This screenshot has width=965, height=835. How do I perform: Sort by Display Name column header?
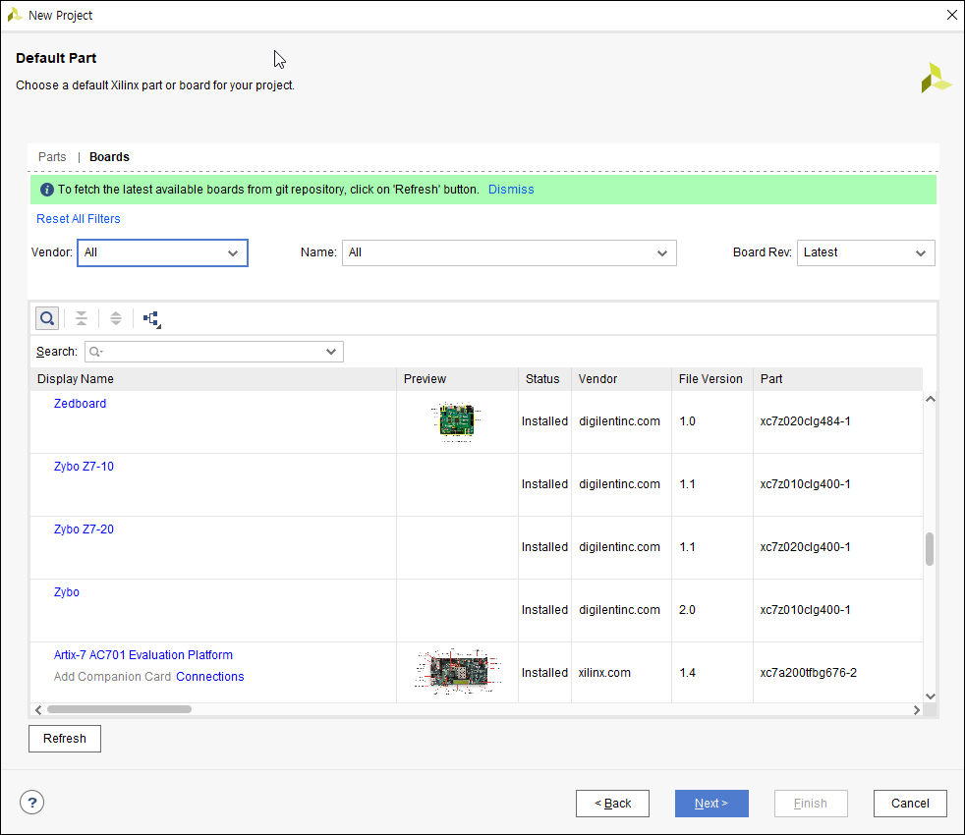point(213,379)
